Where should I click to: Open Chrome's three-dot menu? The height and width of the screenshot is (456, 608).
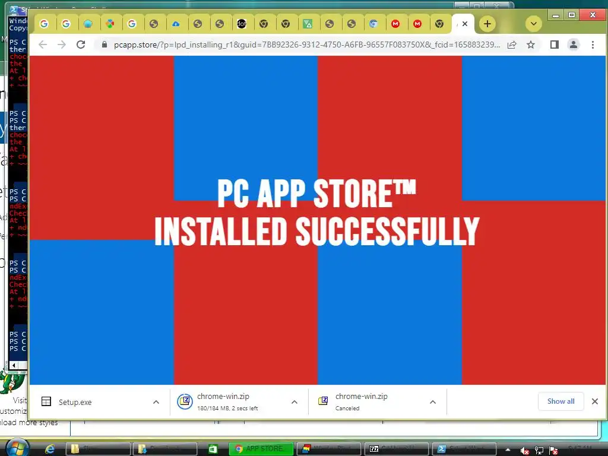pos(593,45)
